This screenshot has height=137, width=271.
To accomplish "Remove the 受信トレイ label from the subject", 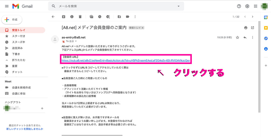I will tap(143, 28).
